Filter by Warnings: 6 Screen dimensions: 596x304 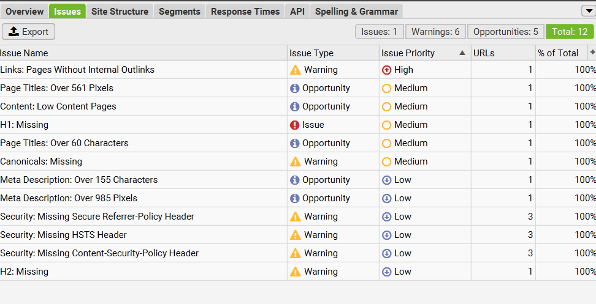click(435, 31)
